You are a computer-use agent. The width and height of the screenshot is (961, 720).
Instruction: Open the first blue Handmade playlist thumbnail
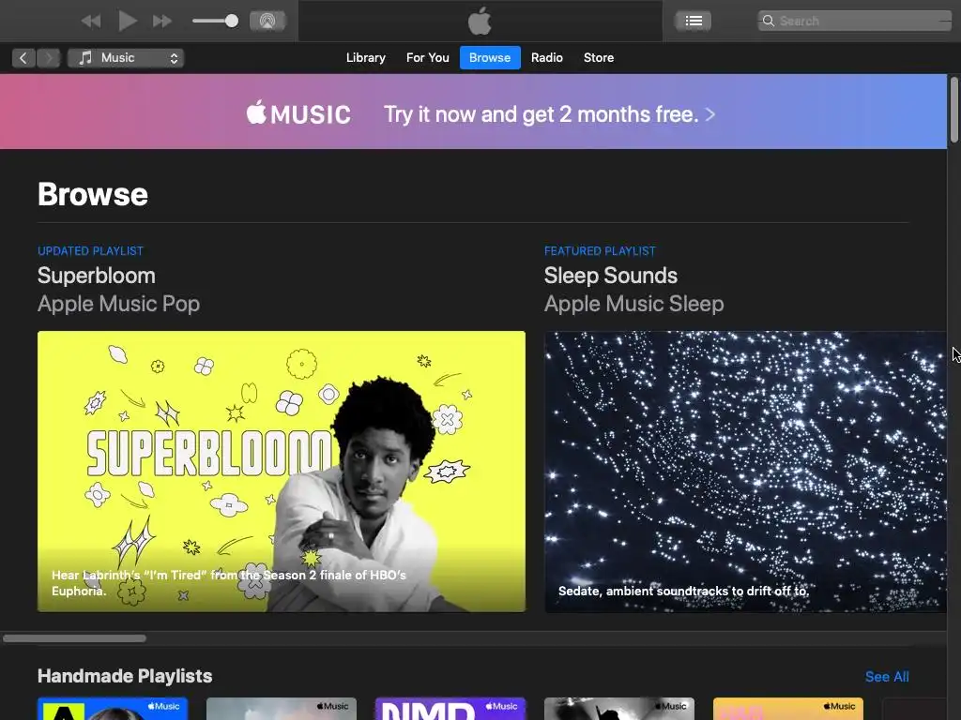(x=113, y=709)
